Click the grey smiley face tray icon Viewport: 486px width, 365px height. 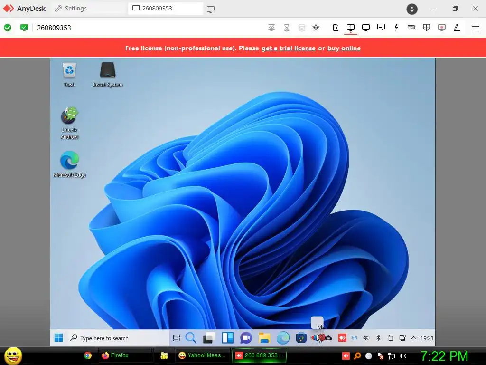368,355
